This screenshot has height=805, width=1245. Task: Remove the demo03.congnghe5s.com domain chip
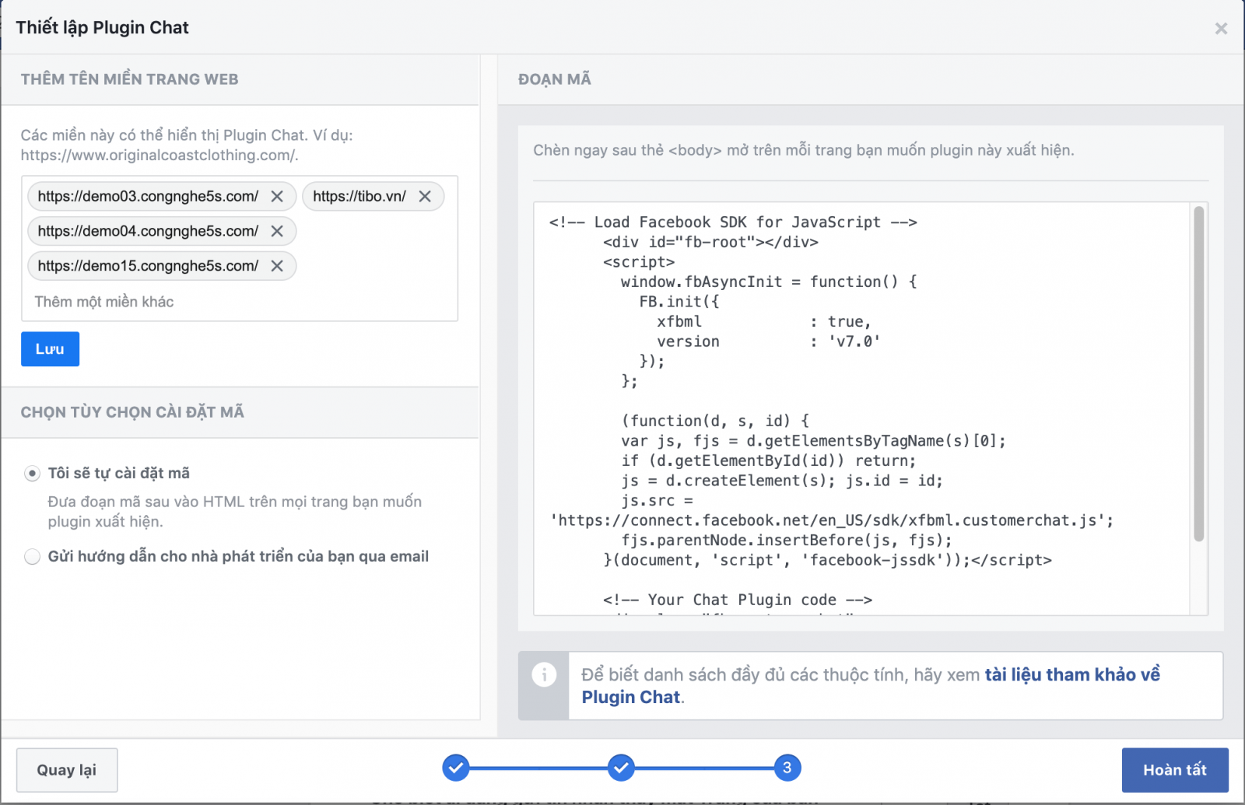[x=277, y=197]
